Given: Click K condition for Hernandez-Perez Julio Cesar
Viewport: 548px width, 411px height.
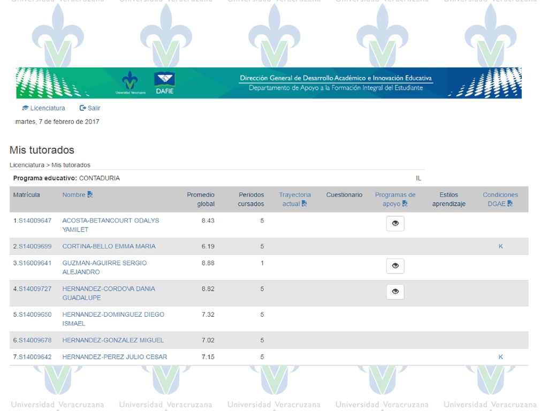Looking at the screenshot, I should 500,357.
